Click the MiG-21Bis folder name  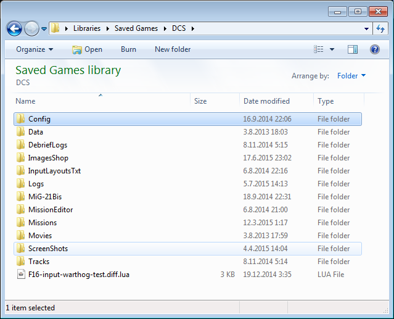tap(45, 197)
